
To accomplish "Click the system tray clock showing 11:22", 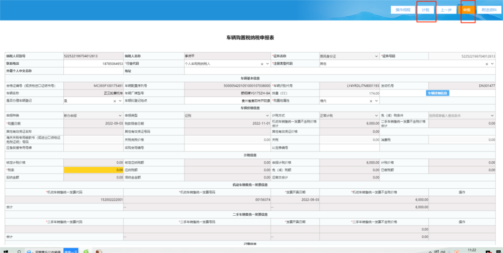I will (471, 251).
